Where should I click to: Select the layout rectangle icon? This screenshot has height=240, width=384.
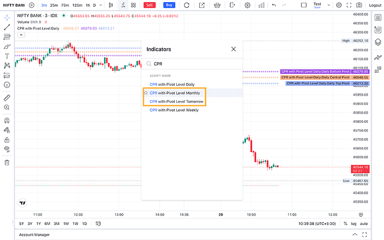pyautogui.click(x=304, y=5)
